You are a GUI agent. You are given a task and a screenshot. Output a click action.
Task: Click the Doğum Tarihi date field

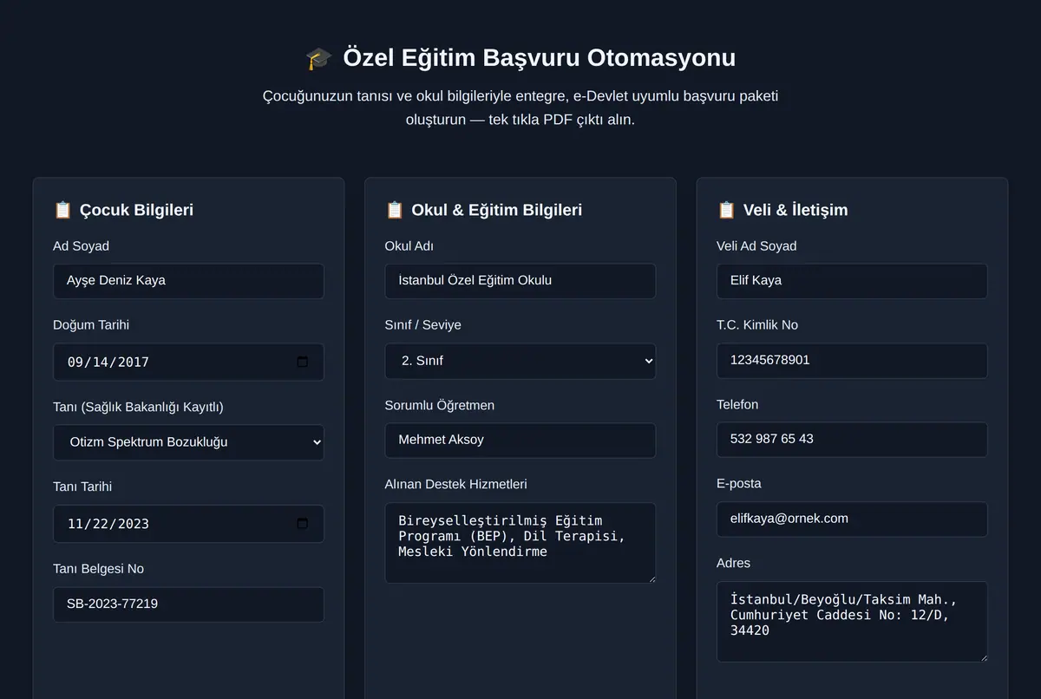click(x=188, y=362)
